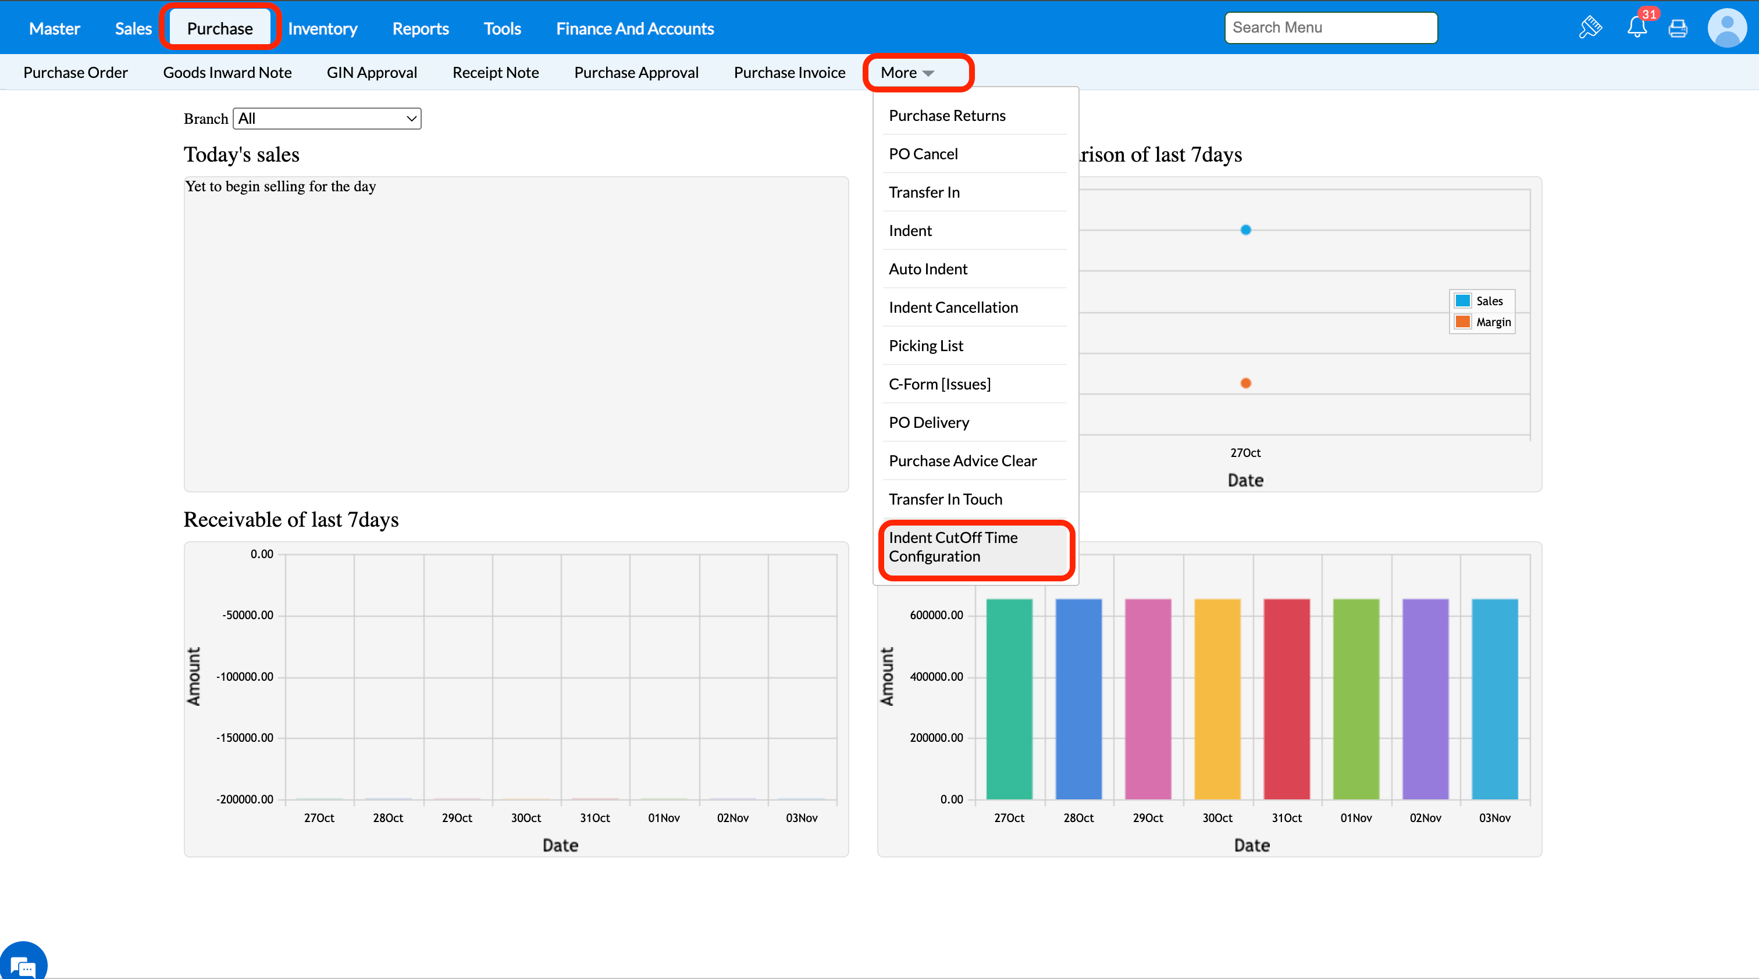Open the Inventory main menu
The height and width of the screenshot is (979, 1759).
coord(322,28)
